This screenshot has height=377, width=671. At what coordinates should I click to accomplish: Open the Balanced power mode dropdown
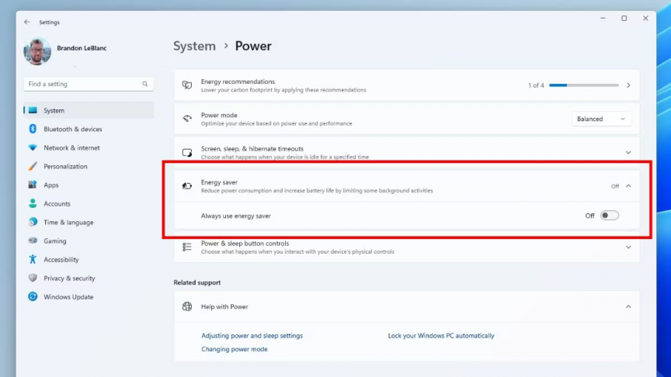(601, 119)
